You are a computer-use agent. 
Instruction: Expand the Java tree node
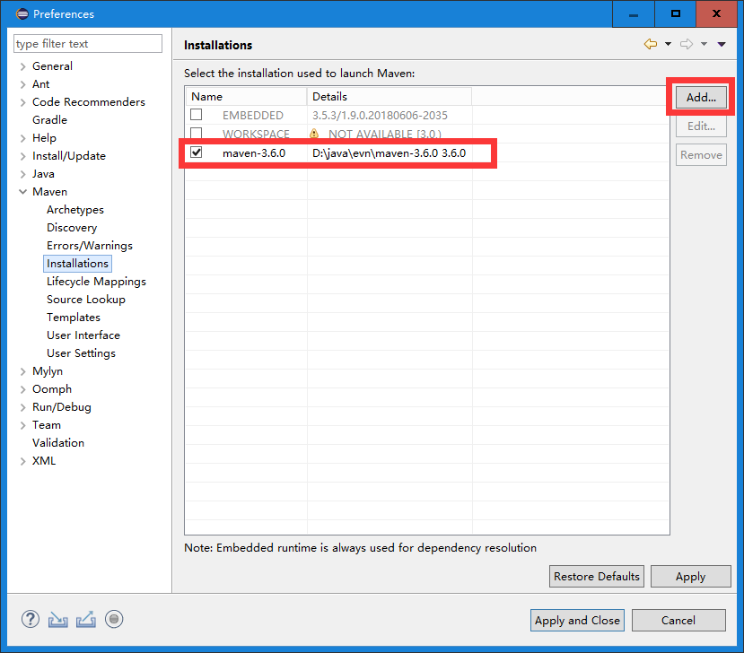22,174
